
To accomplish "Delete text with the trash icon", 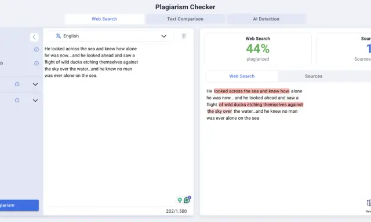I will point(184,36).
